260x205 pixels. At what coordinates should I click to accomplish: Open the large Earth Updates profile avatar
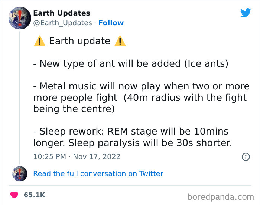tap(20, 18)
